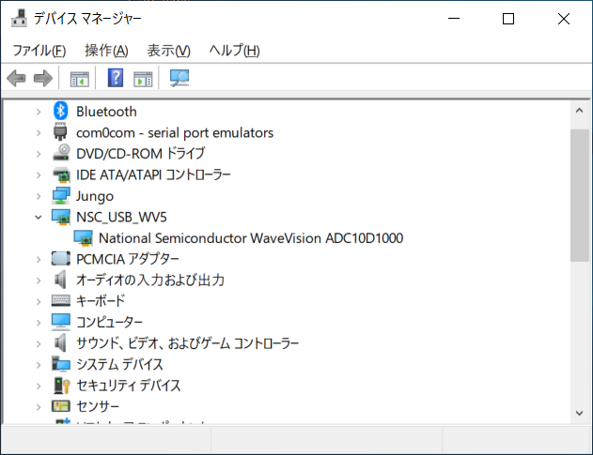Viewport: 593px width, 455px height.
Task: Select the Jungo label
Action: click(x=95, y=196)
